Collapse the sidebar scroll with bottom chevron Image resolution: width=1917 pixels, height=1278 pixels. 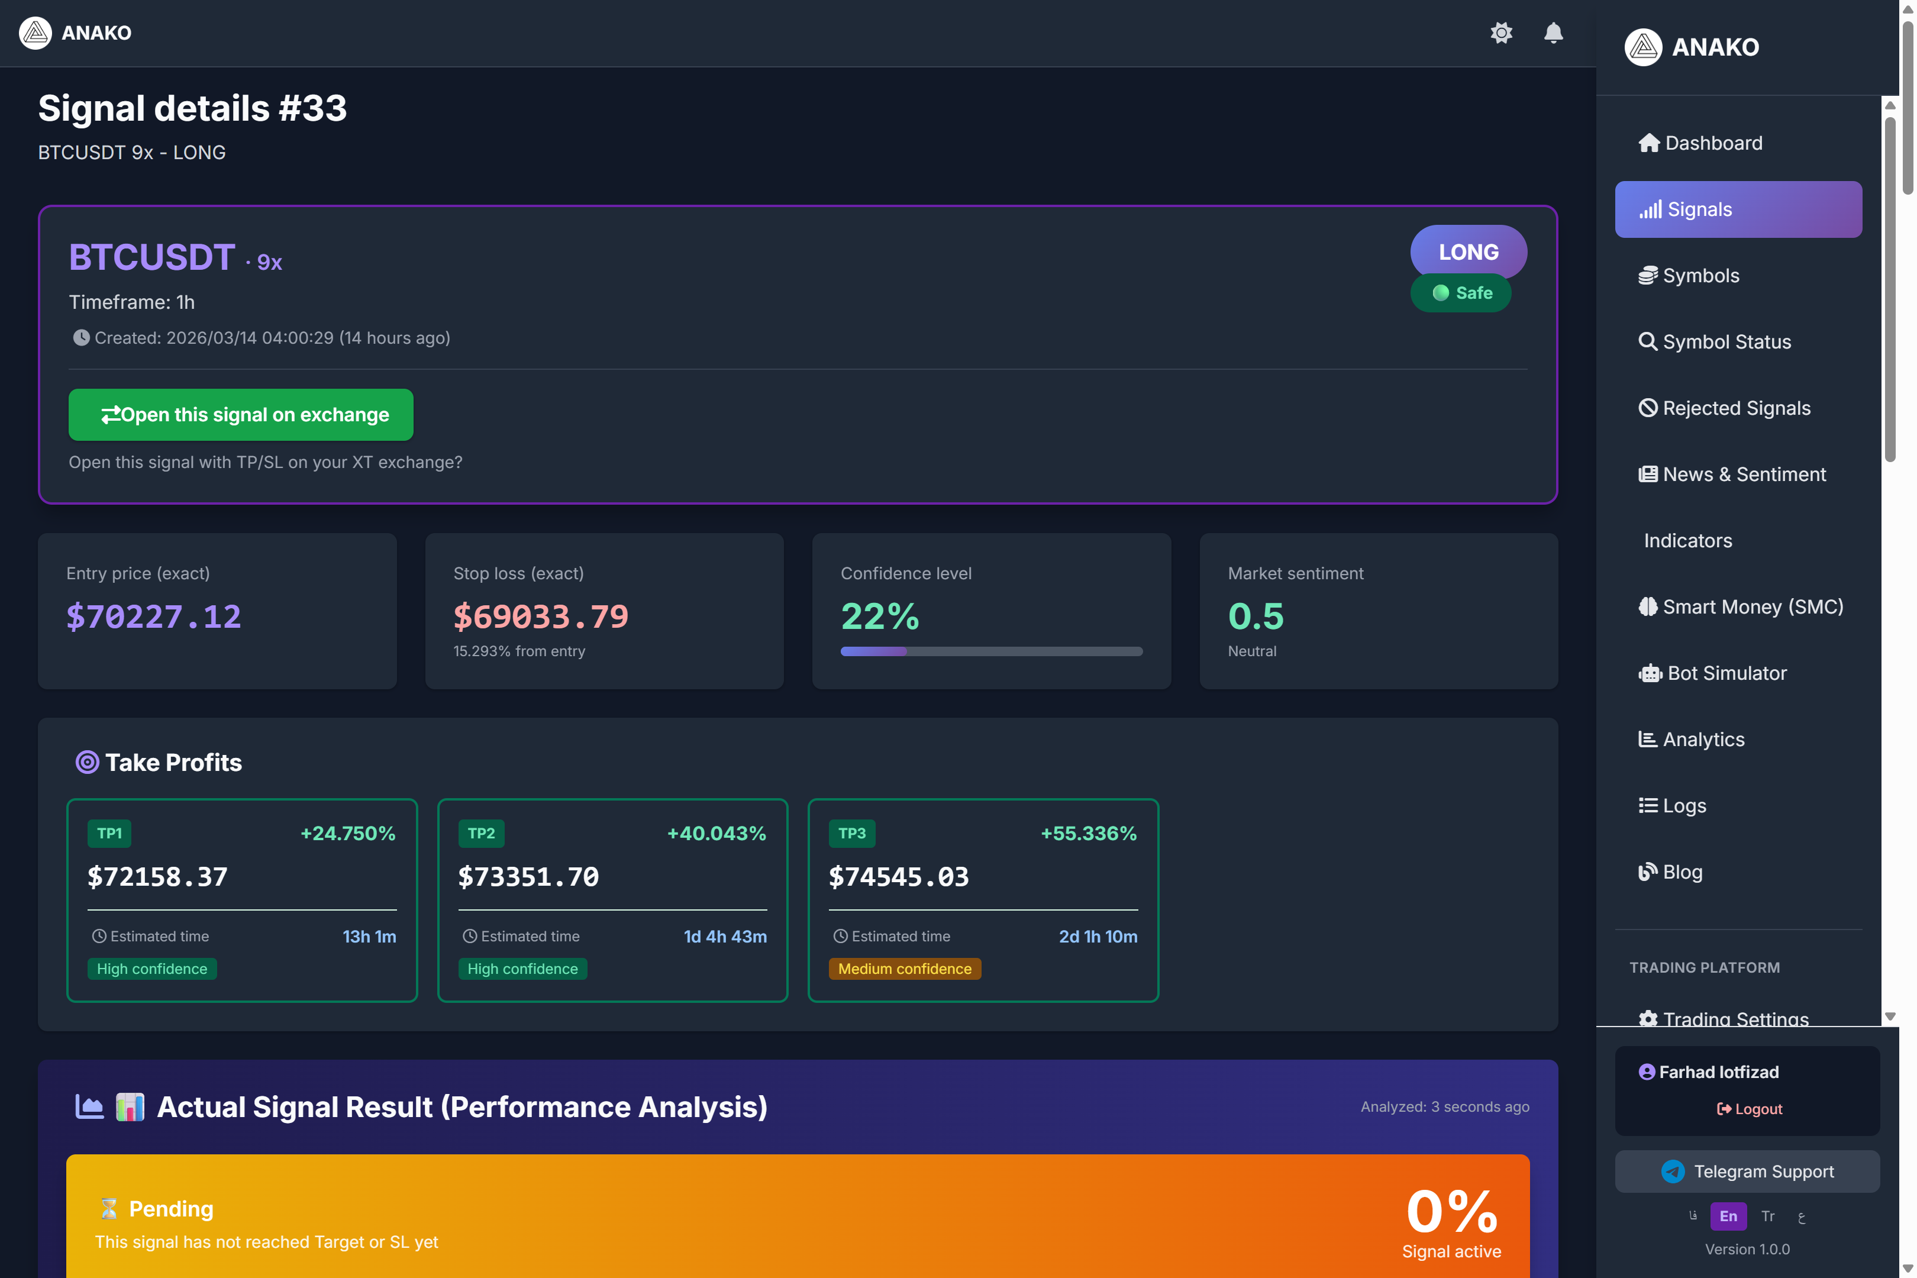click(1889, 1016)
